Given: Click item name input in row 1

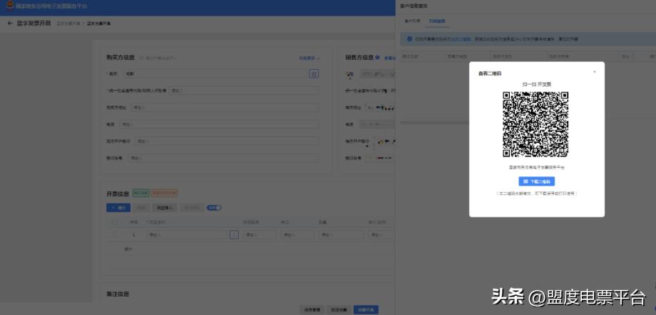Looking at the screenshot, I should point(187,235).
